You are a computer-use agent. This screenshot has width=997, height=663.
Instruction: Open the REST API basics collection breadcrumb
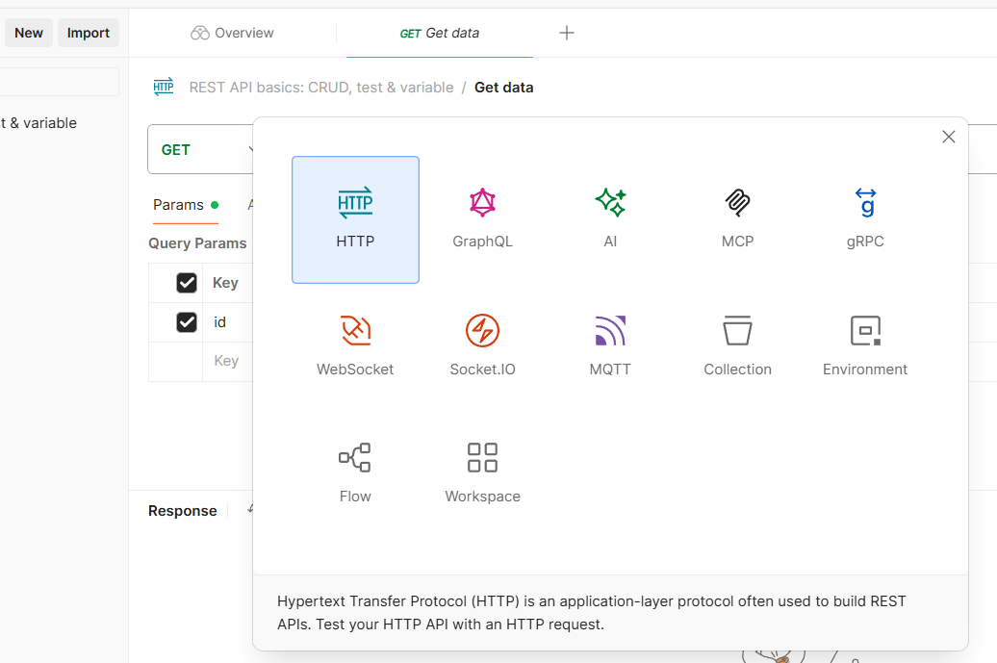coord(320,87)
